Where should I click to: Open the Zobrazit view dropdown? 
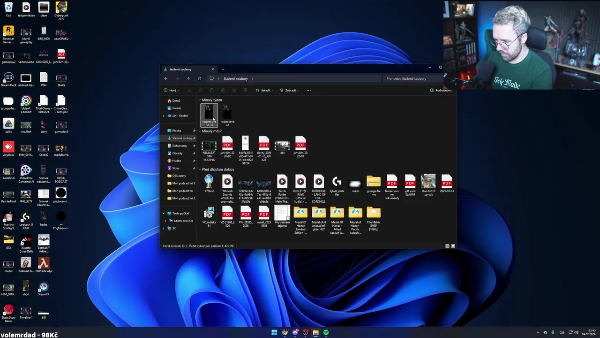(289, 90)
